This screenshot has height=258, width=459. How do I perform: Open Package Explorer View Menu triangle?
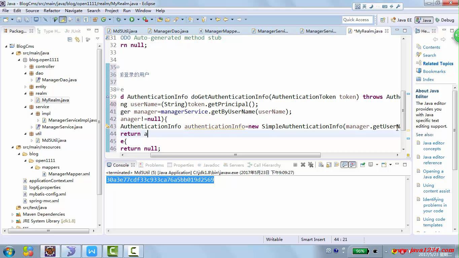coord(98,39)
